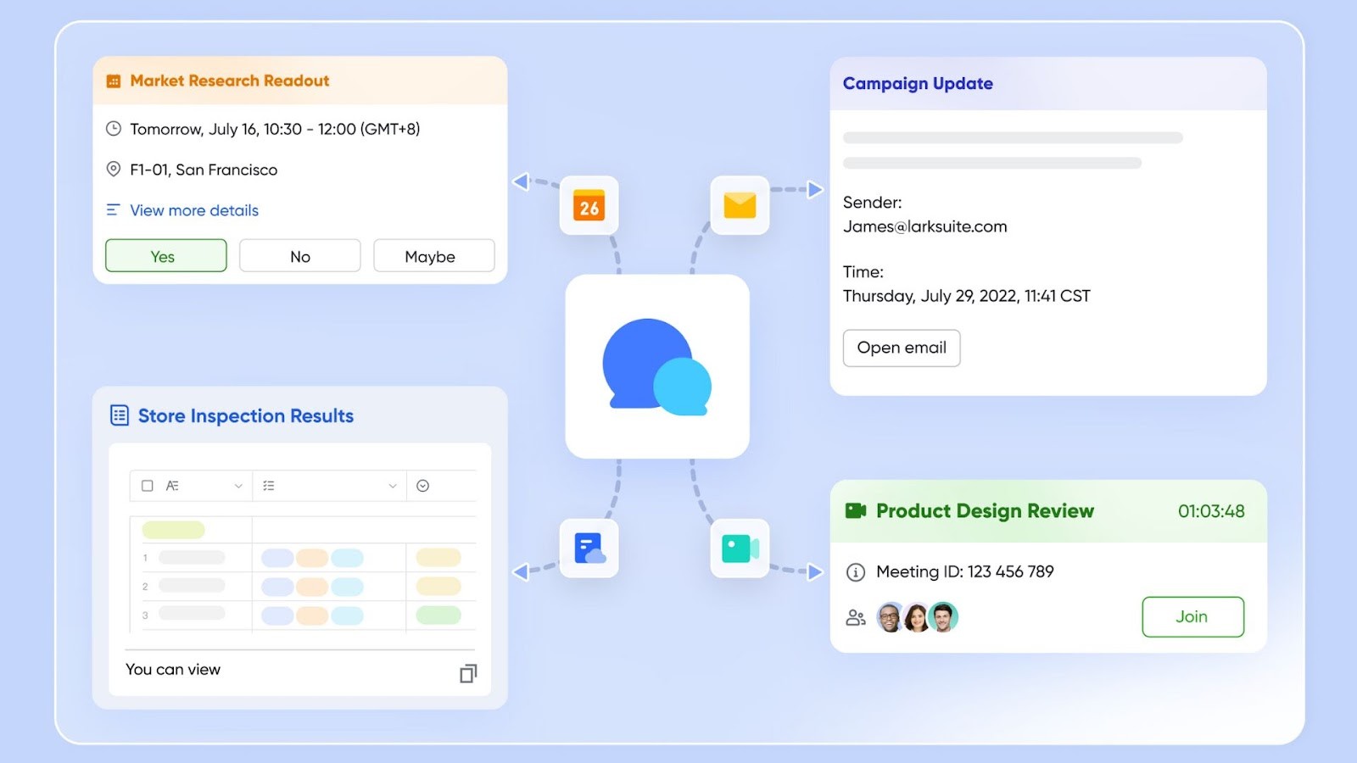Image resolution: width=1357 pixels, height=763 pixels.
Task: Click View more details link
Action: click(193, 209)
